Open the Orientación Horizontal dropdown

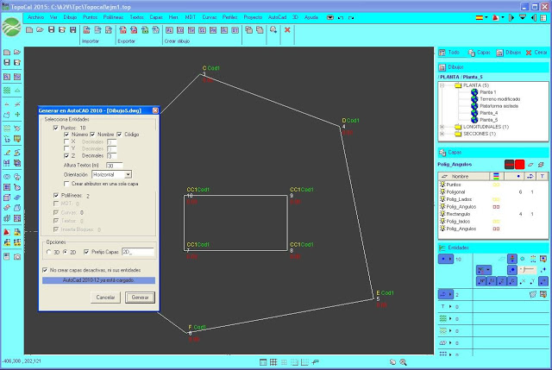pyautogui.click(x=129, y=174)
